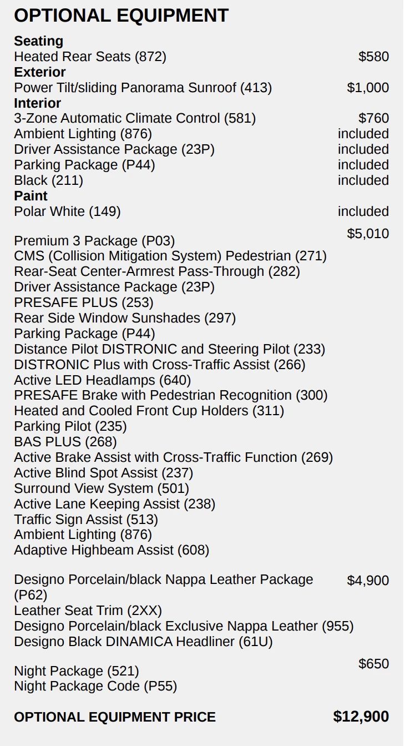This screenshot has width=405, height=746.
Task: Select Adaptive Highbeam Assist (608)
Action: (x=112, y=550)
